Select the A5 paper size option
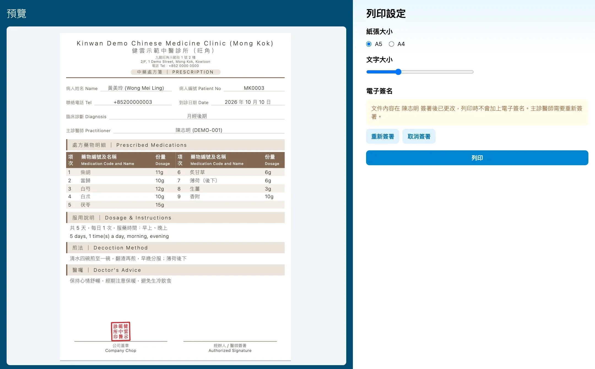595x369 pixels. tap(369, 44)
